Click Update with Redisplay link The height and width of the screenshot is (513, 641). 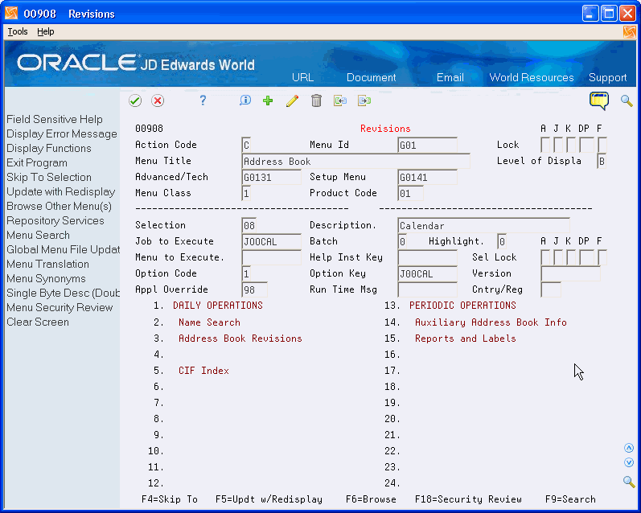(x=60, y=191)
